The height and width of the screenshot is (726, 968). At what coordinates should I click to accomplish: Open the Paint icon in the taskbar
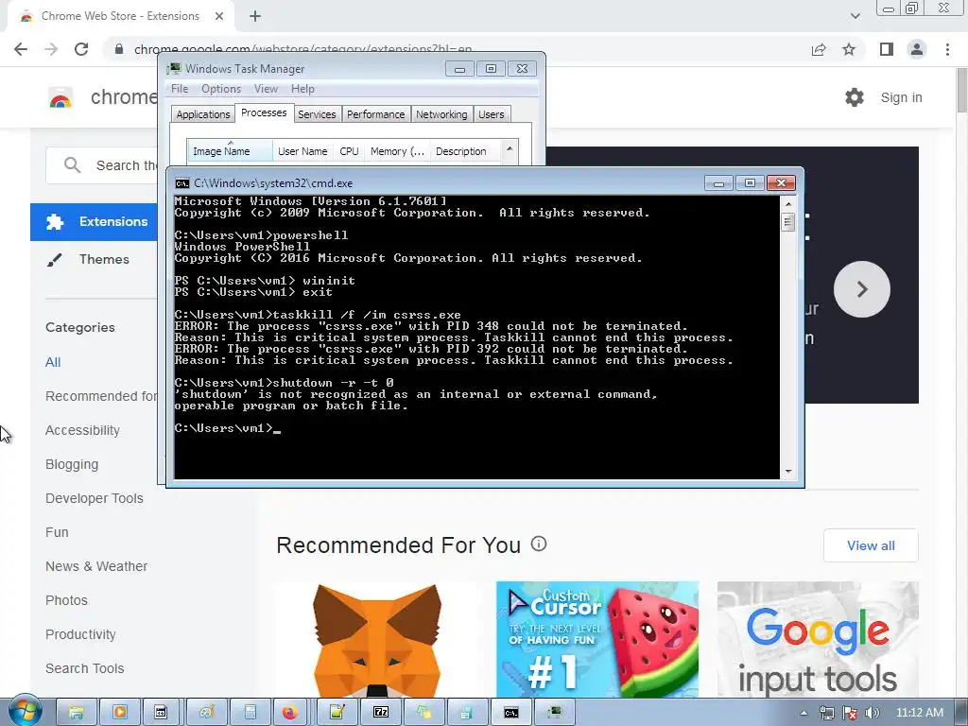[206, 713]
